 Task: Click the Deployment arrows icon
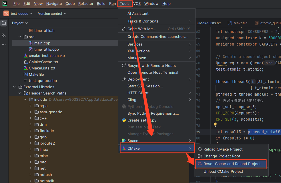[124, 79]
